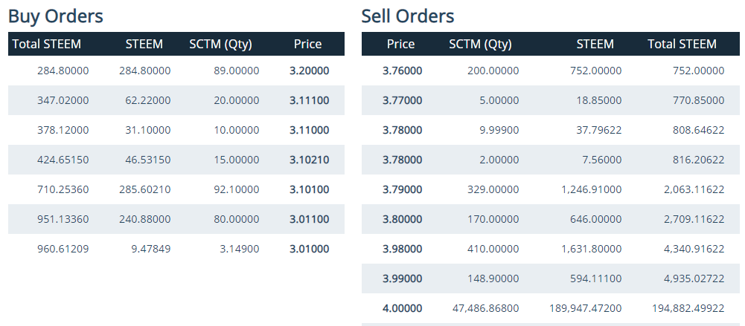Viewport: 745px width, 326px height.
Task: Select the buy order priced 3.20000
Action: point(176,71)
